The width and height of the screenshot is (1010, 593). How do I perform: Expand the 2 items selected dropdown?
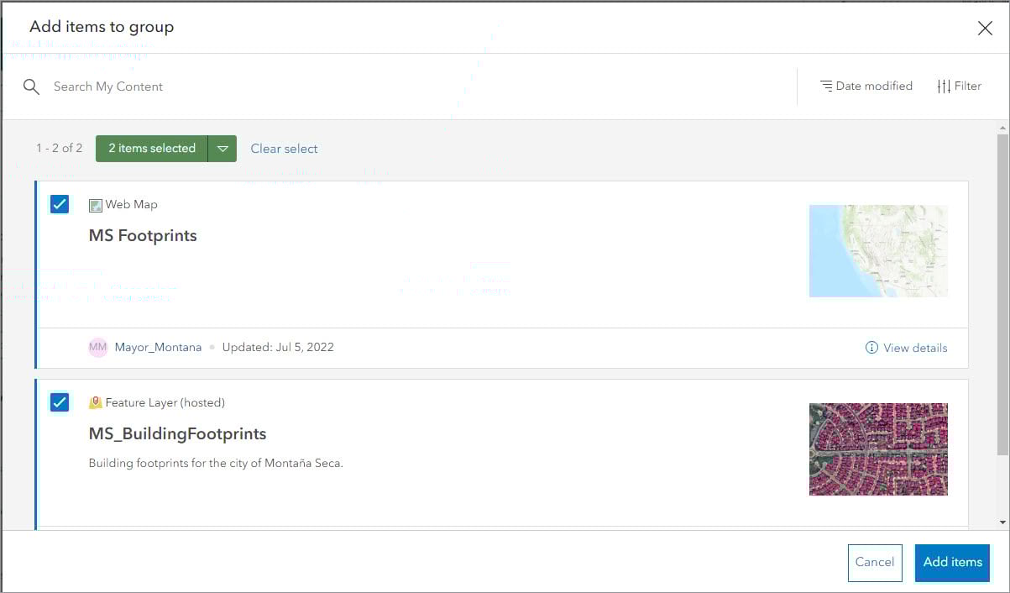click(223, 148)
